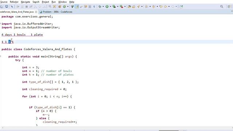This screenshot has height=131, width=233.
Task: Click the New Java Package icon
Action: tap(60, 7)
